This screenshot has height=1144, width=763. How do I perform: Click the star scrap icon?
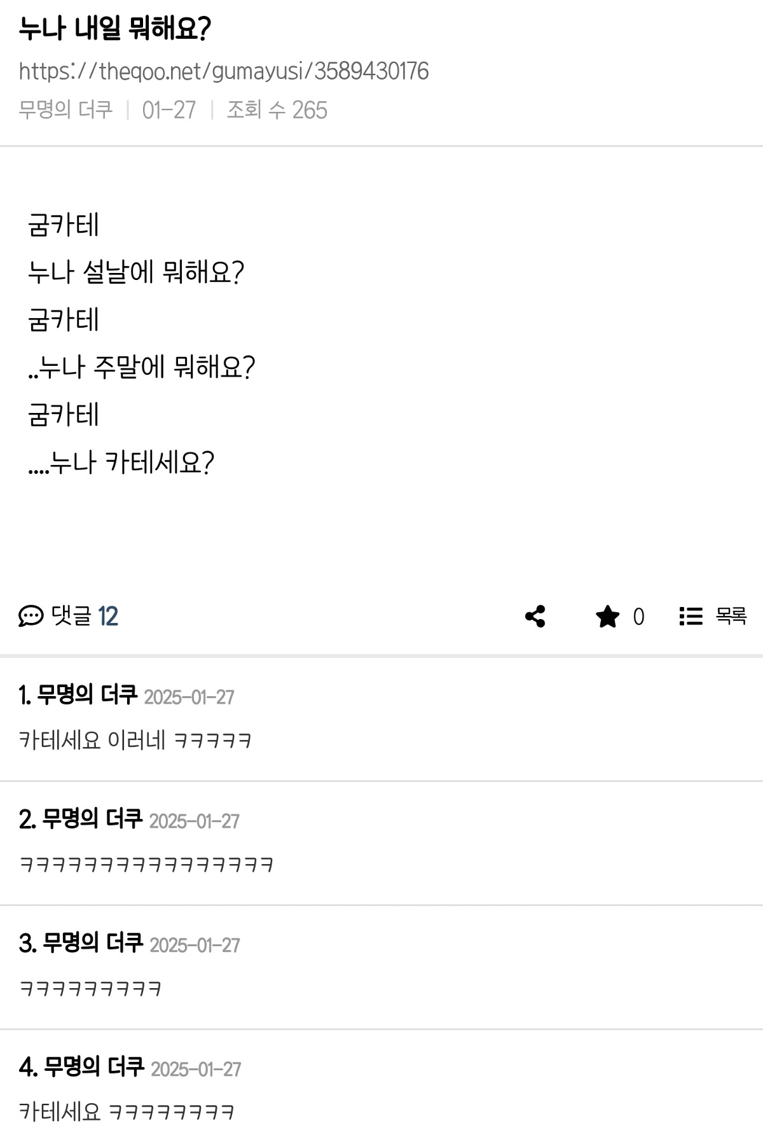607,616
